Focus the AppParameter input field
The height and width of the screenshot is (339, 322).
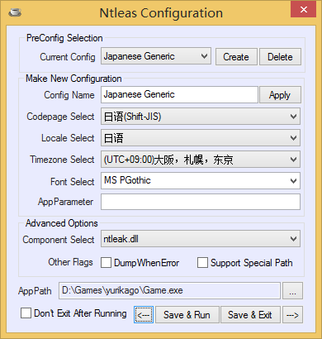(x=201, y=202)
